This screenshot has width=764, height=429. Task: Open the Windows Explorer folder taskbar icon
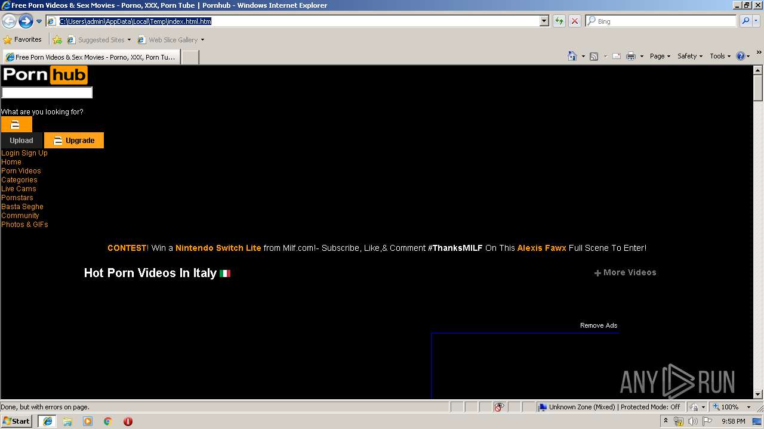(x=67, y=421)
